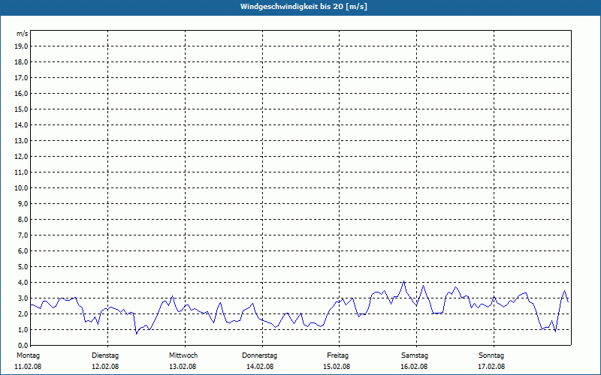The width and height of the screenshot is (601, 375).
Task: Select the Montag day label
Action: [29, 355]
